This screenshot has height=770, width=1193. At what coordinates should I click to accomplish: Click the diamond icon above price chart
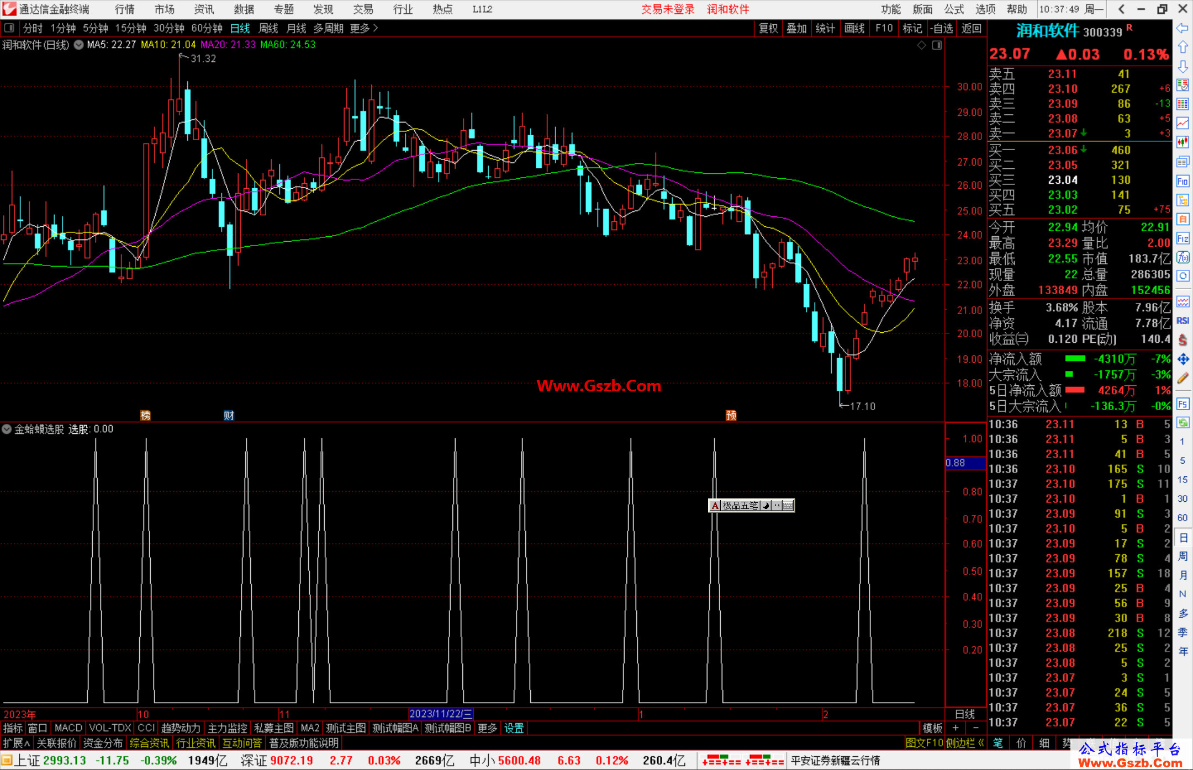click(x=921, y=45)
